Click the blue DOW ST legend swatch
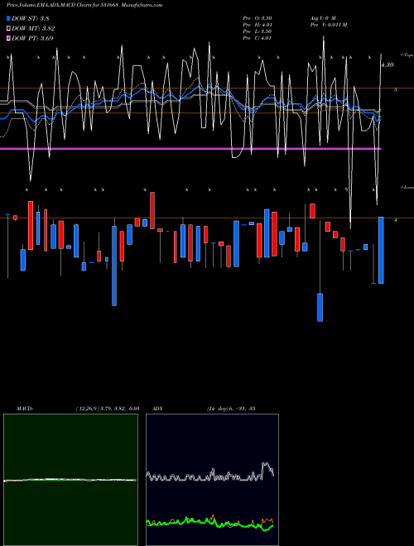 click(8, 18)
